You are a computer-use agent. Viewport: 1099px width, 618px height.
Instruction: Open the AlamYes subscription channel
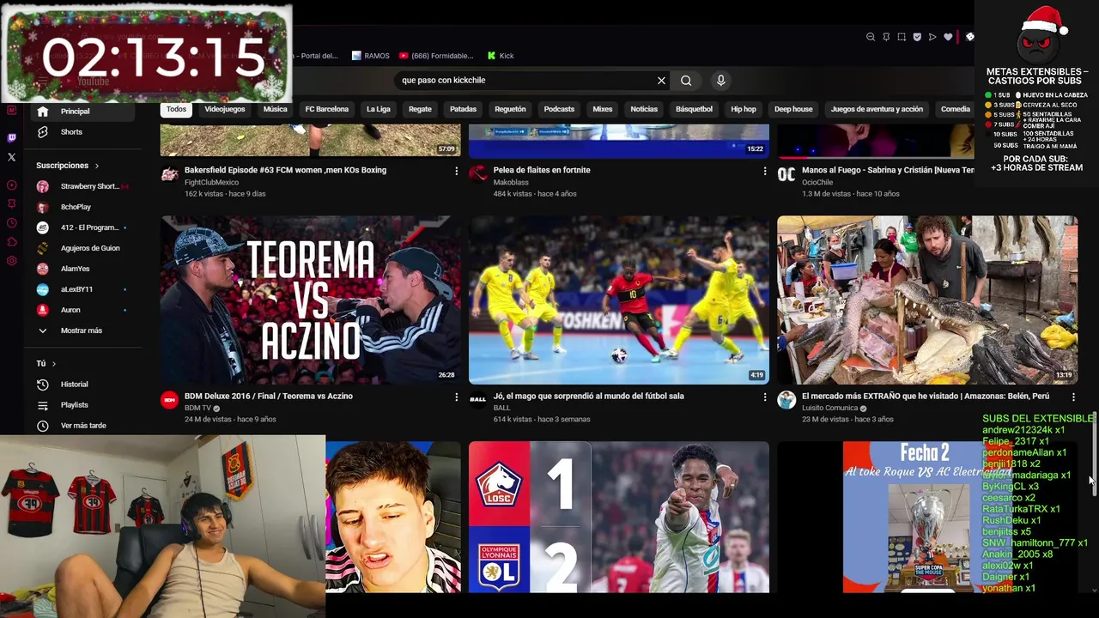84,269
